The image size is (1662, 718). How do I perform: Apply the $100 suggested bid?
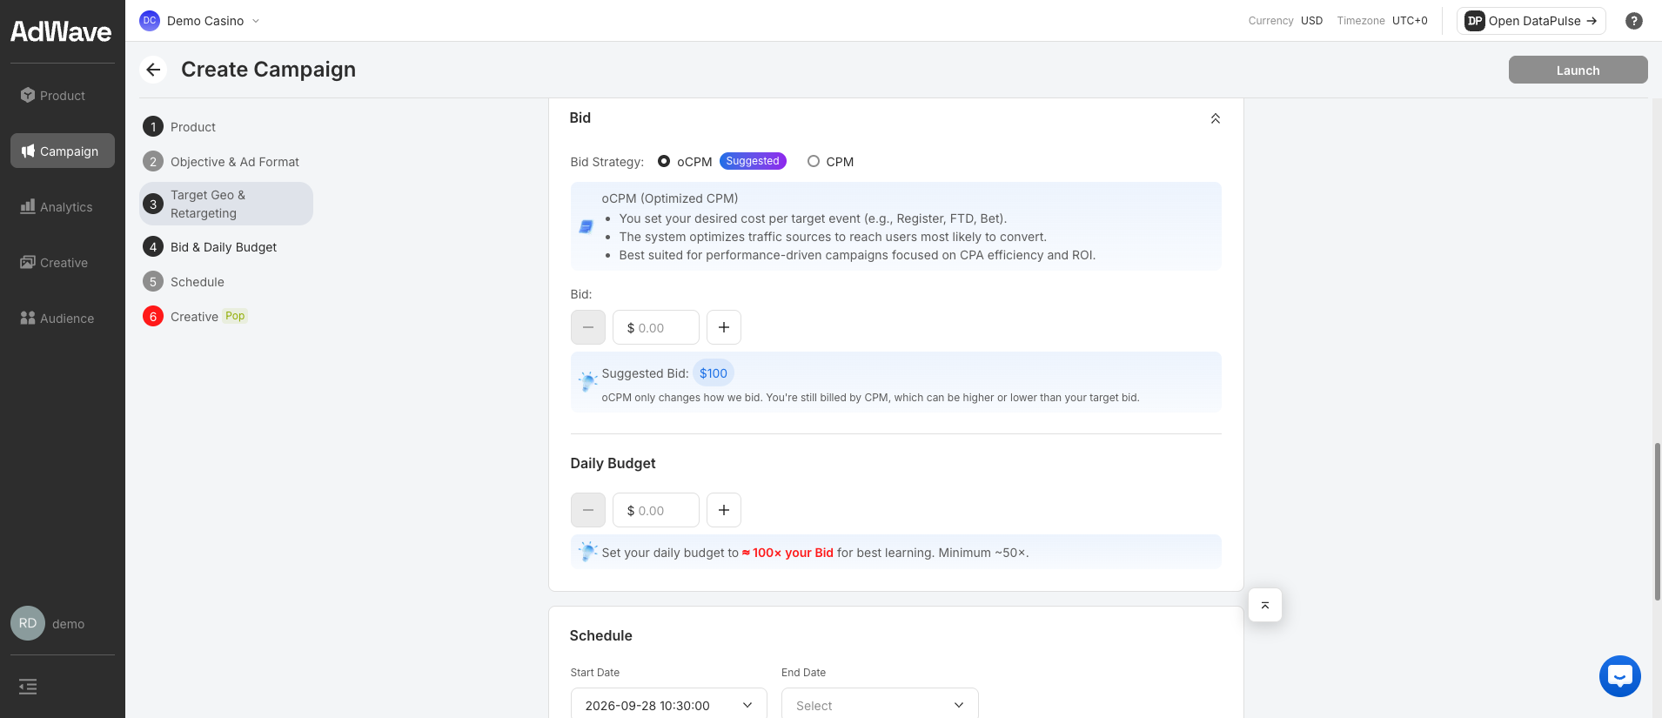click(713, 373)
